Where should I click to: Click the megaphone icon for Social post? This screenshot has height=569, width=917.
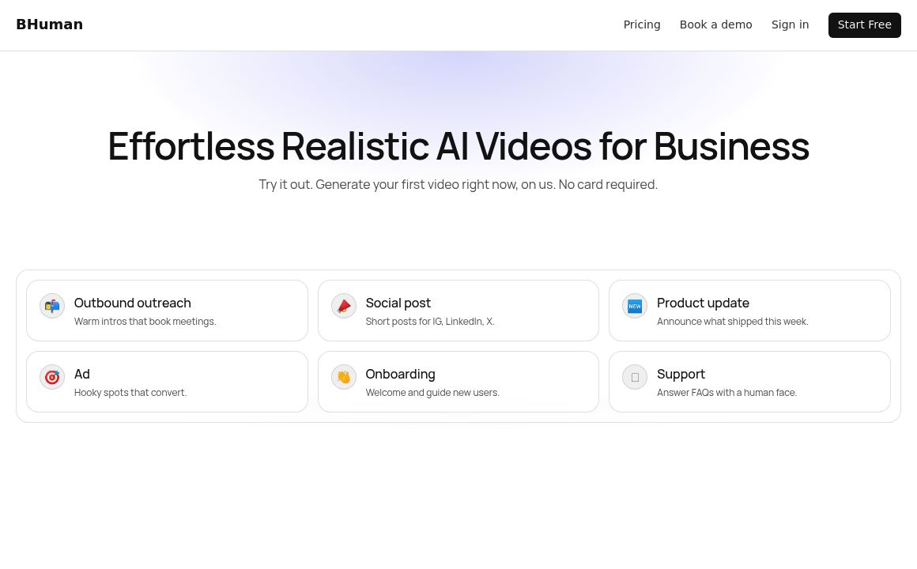pos(344,306)
